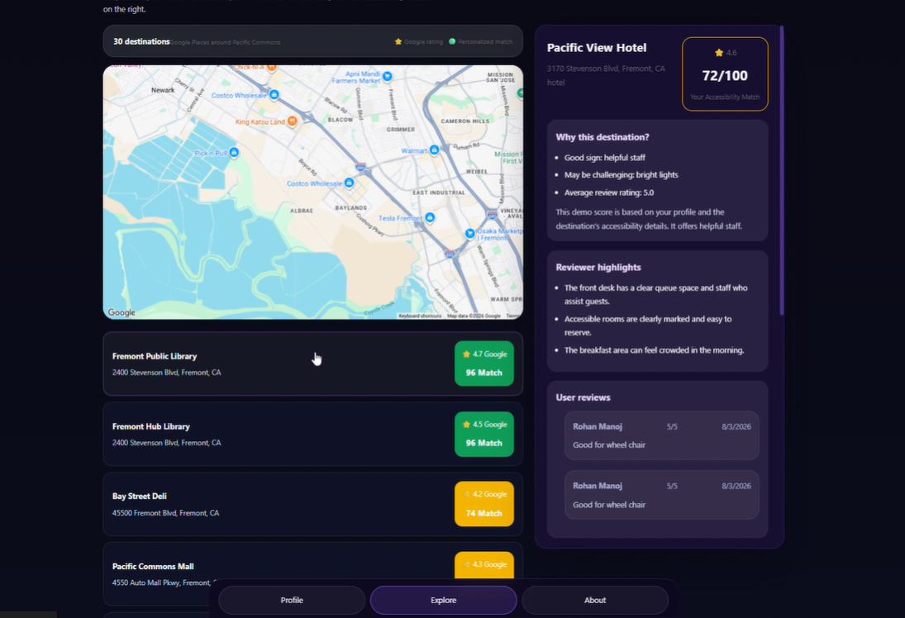Click Costco Wholesale pin near Newark
This screenshot has width=905, height=618.
point(274,95)
